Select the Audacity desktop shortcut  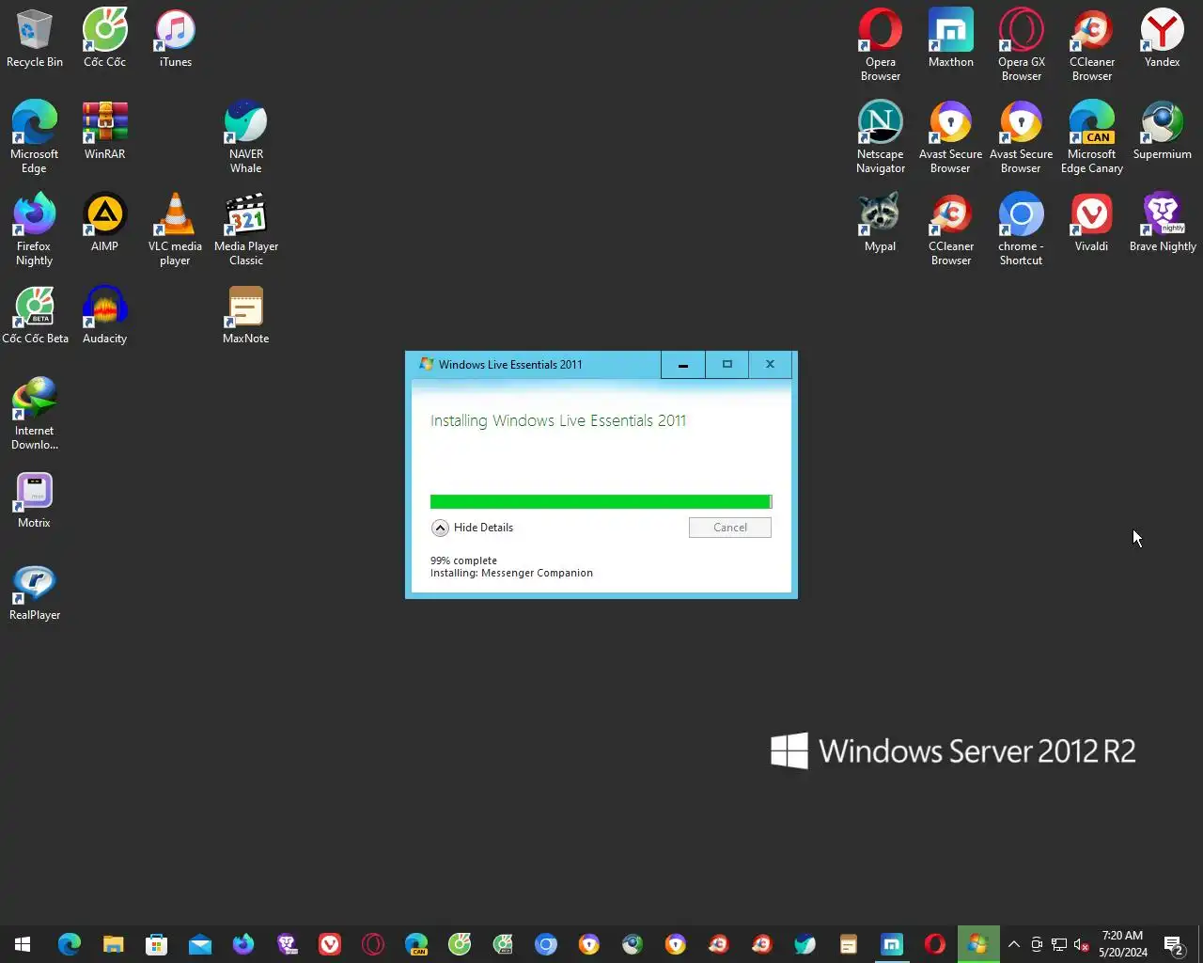tap(104, 315)
